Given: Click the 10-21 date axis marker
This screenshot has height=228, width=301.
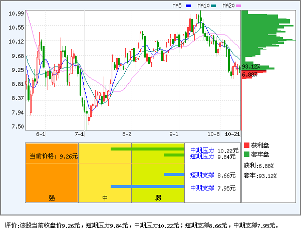Looking at the screenshot, I should (x=232, y=134).
